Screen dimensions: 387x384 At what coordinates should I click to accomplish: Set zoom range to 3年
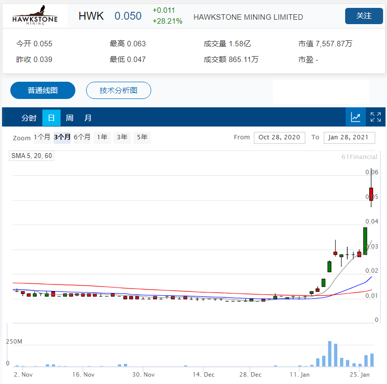pos(122,137)
